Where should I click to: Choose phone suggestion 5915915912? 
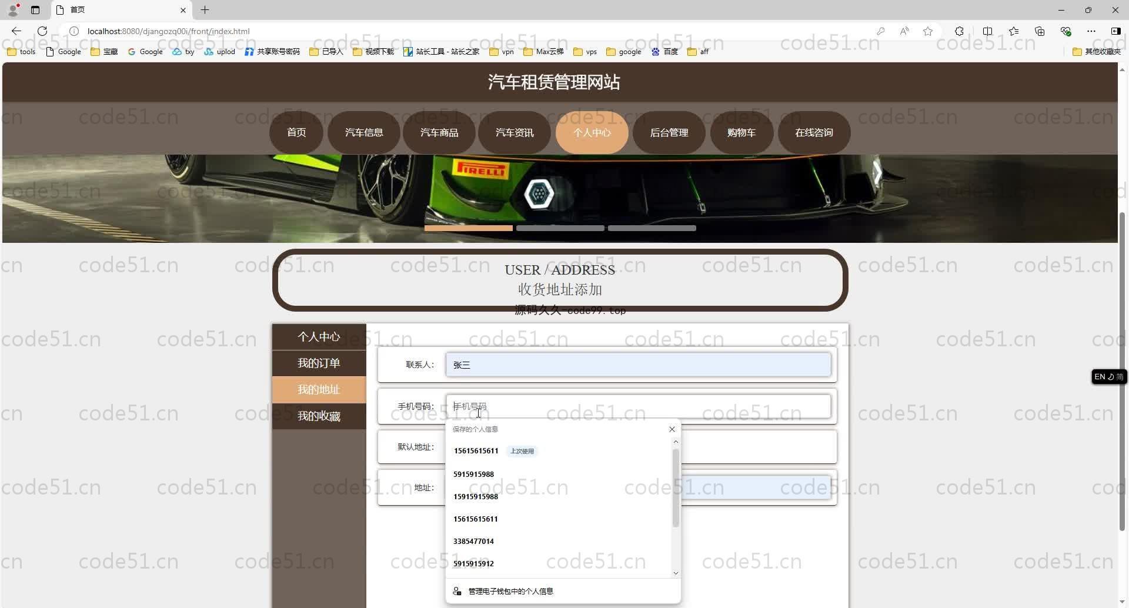click(559, 563)
